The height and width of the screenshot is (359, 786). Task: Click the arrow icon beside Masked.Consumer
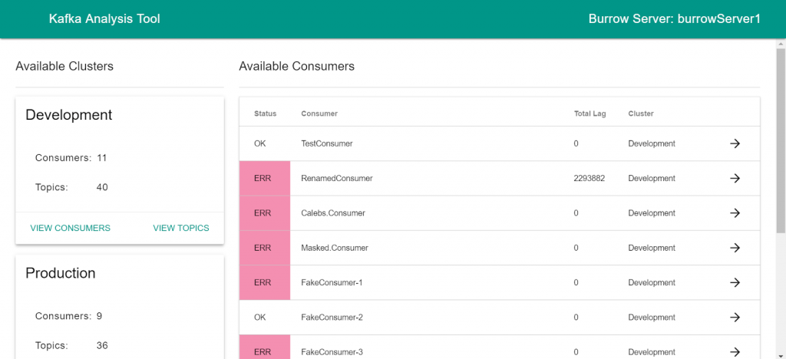(x=735, y=248)
